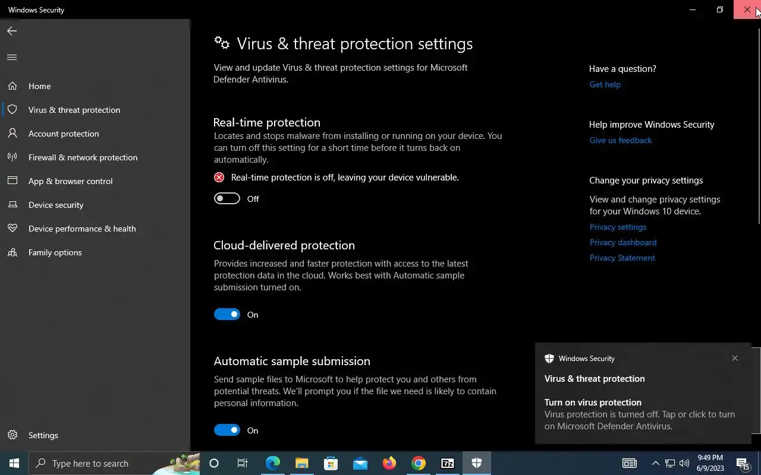The height and width of the screenshot is (475, 761).
Task: Dismiss the Windows Security notification
Action: 735,358
